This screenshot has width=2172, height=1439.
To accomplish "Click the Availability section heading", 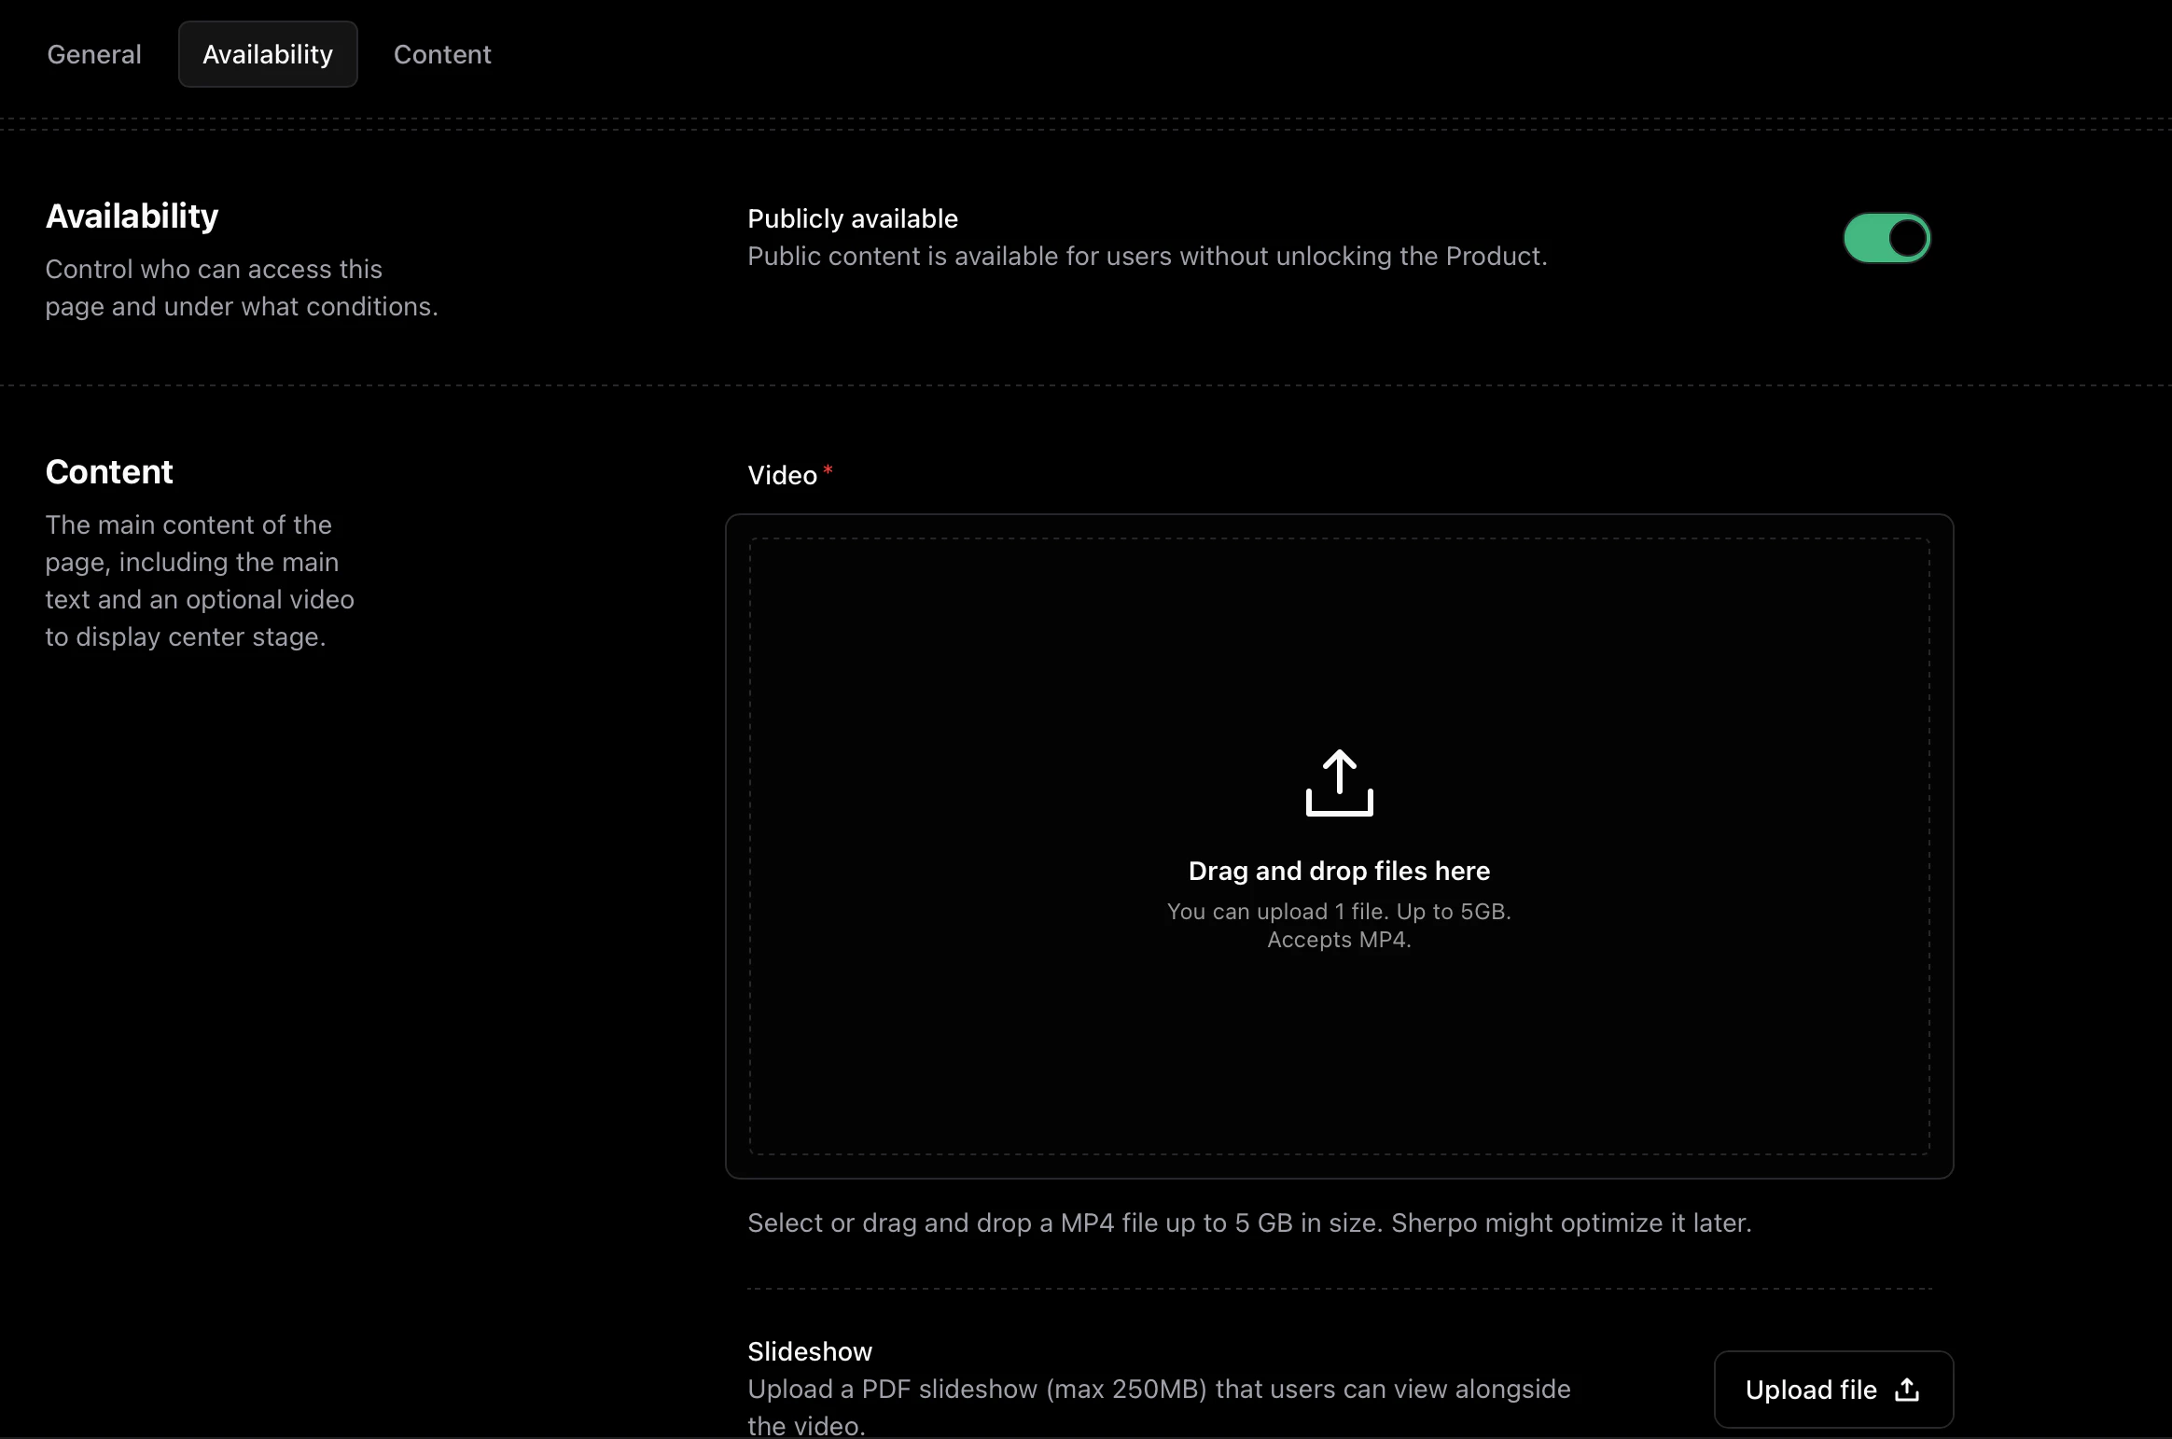I will click(x=132, y=216).
